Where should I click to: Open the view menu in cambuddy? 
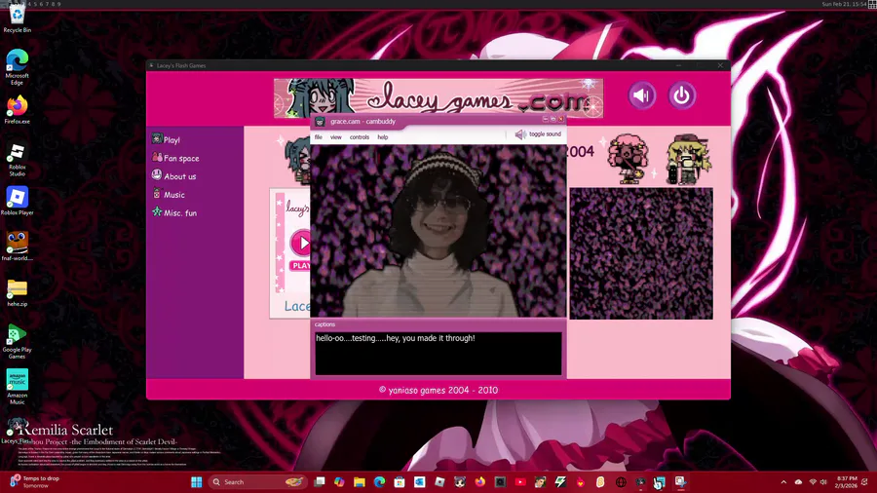(x=335, y=137)
